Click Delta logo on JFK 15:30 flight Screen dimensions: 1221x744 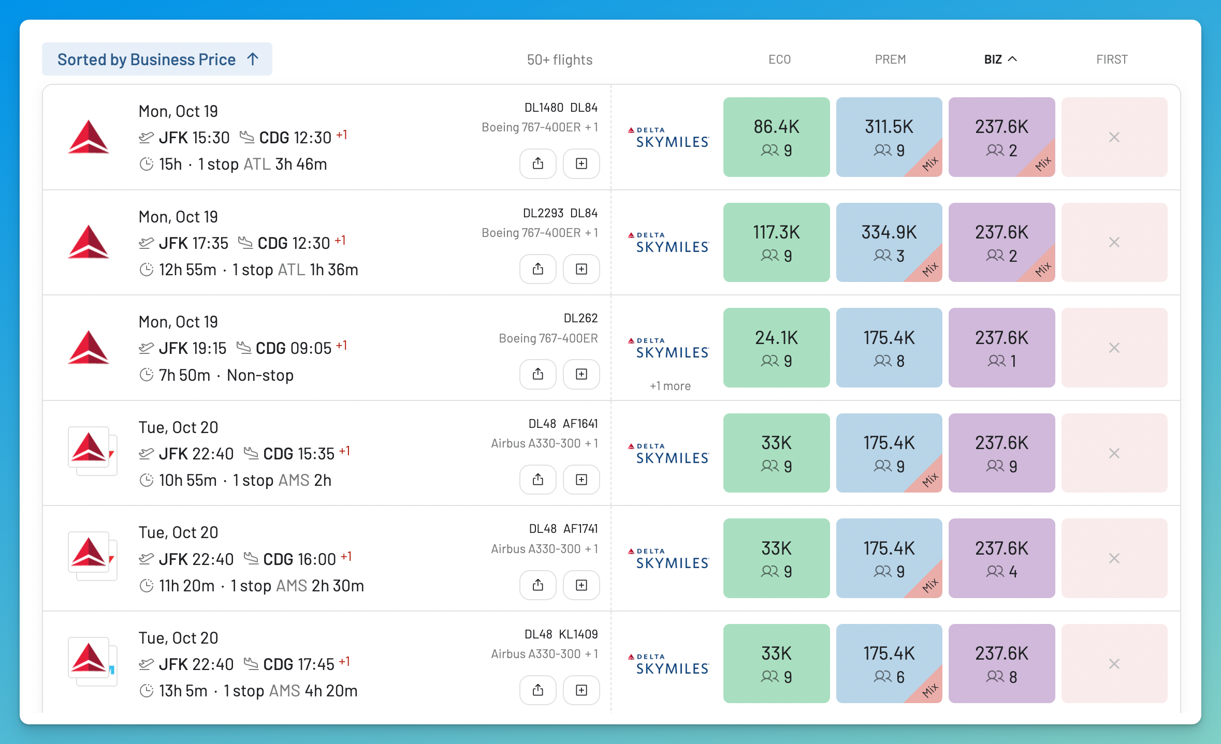point(89,137)
